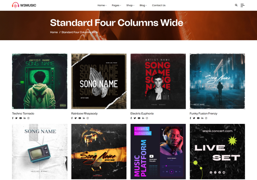Open the Funky Fusion Frenzy title link

tap(203, 113)
